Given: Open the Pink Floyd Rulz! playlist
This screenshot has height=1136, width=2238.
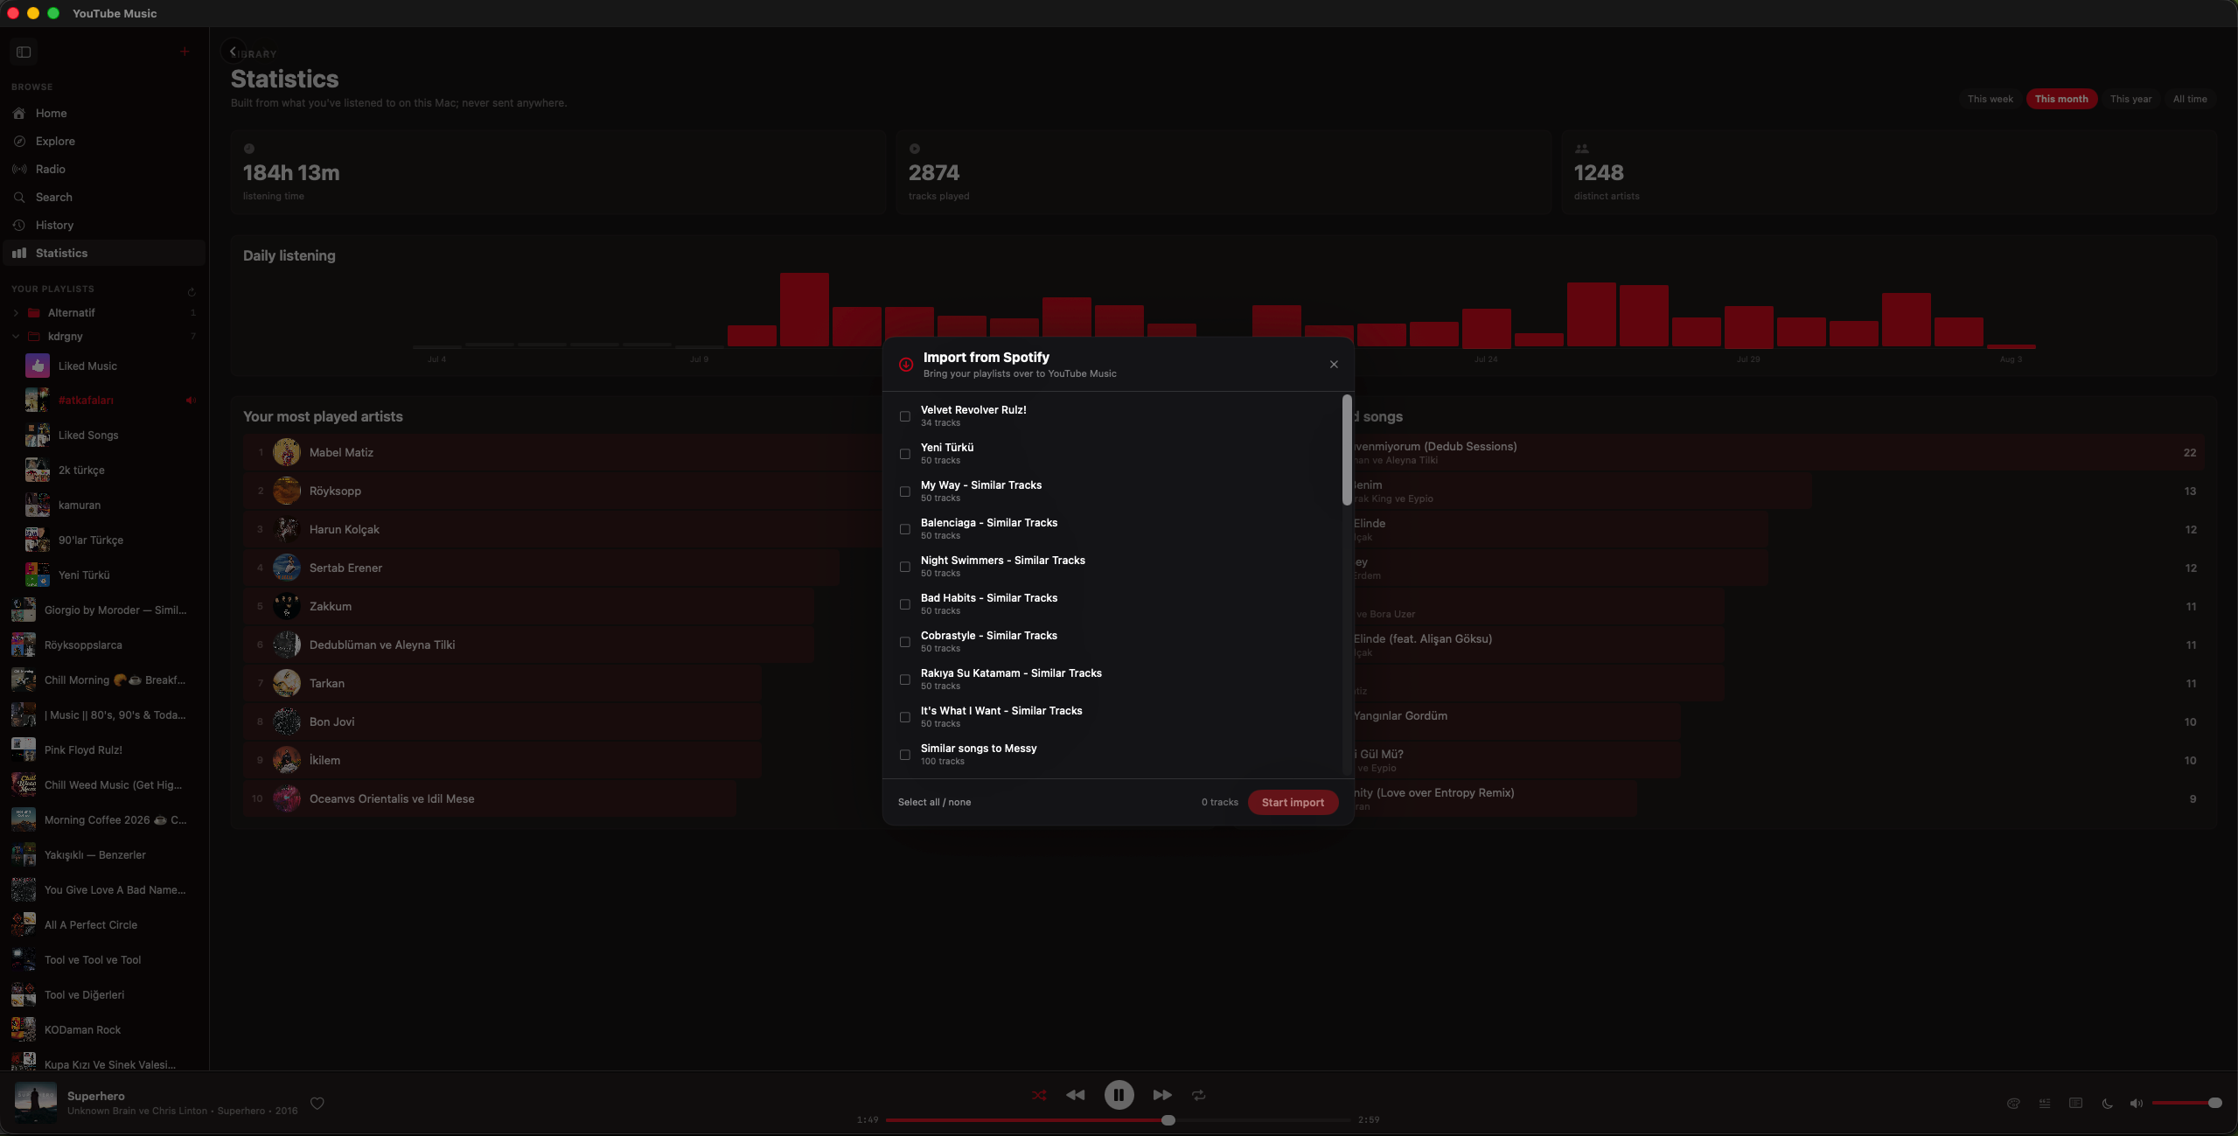Looking at the screenshot, I should coord(104,749).
